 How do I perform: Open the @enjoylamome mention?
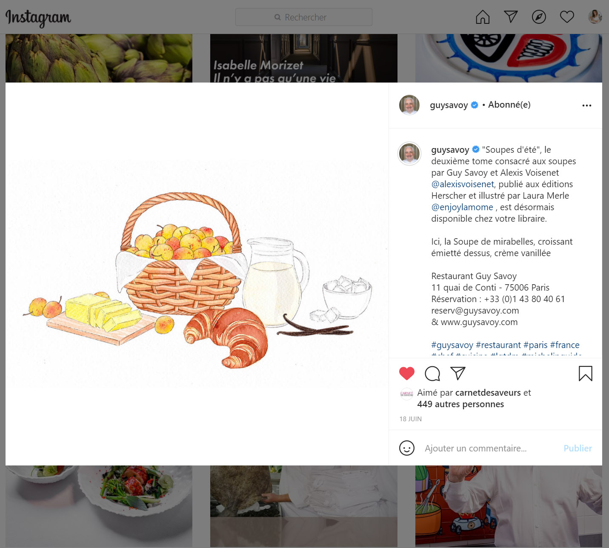[x=462, y=207]
